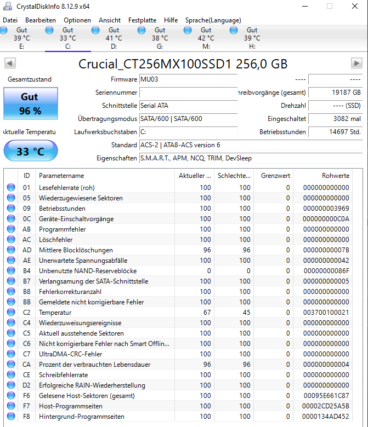
Task: Click raw value 00095E661C87
Action: click(326, 395)
